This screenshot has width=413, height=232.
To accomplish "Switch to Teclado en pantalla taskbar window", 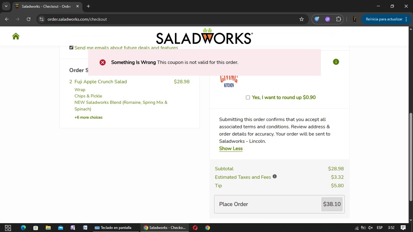I will 116,228.
